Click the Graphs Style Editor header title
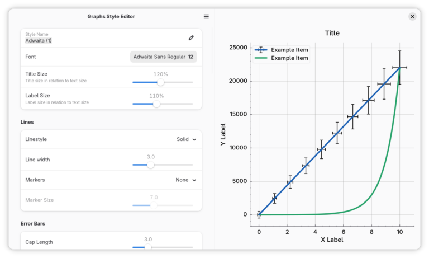Image resolution: width=429 pixels, height=258 pixels. (x=111, y=17)
